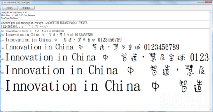Click the 48 point 'Innovation in China' sample
Screen dimensions: 213x112
pos(50,57)
